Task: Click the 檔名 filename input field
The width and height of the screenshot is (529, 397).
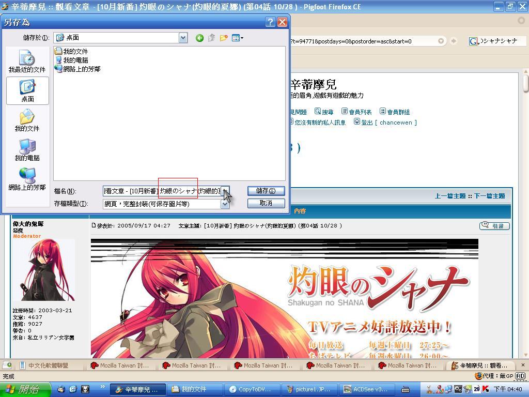Action: (162, 191)
